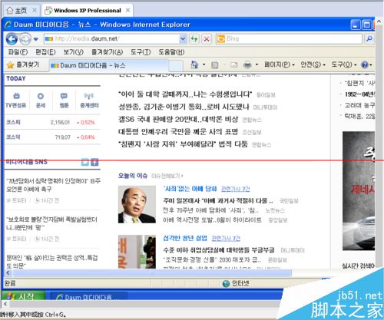Click the horizontal page scrollbar
The image size is (384, 320).
click(152, 273)
